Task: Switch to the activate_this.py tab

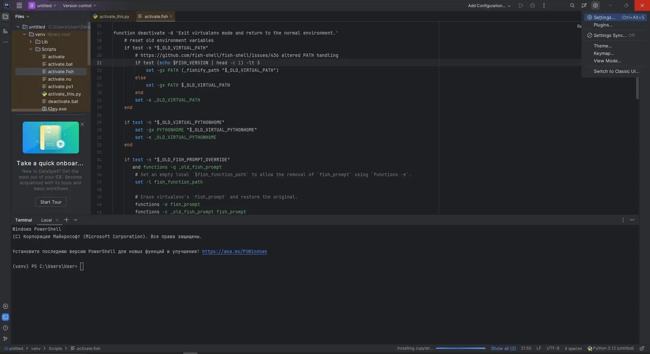Action: 114,16
